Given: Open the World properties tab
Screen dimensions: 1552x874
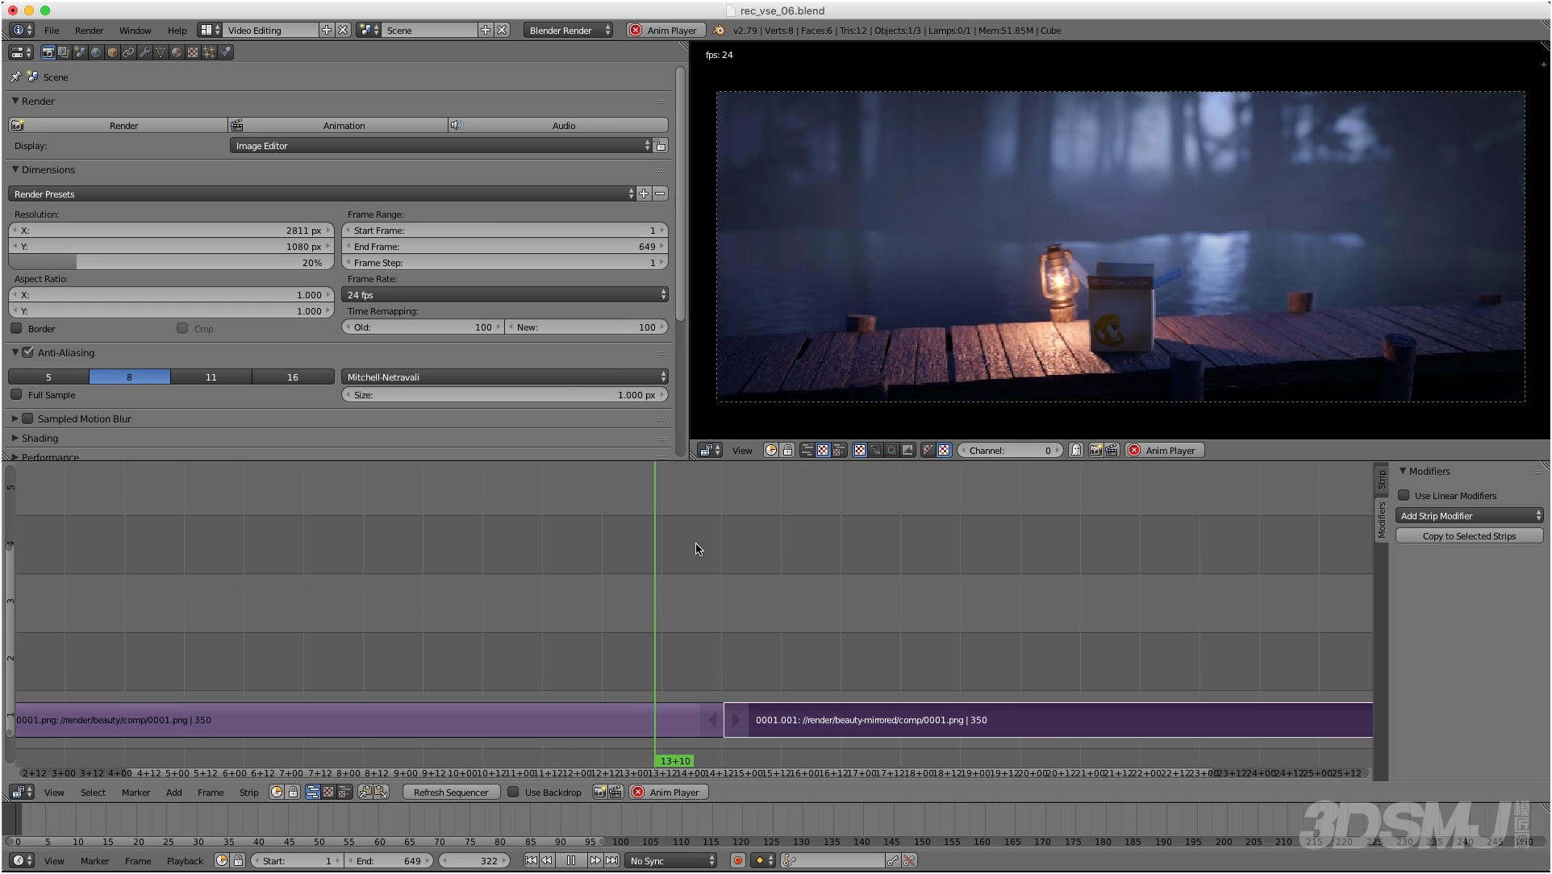Looking at the screenshot, I should coord(96,52).
